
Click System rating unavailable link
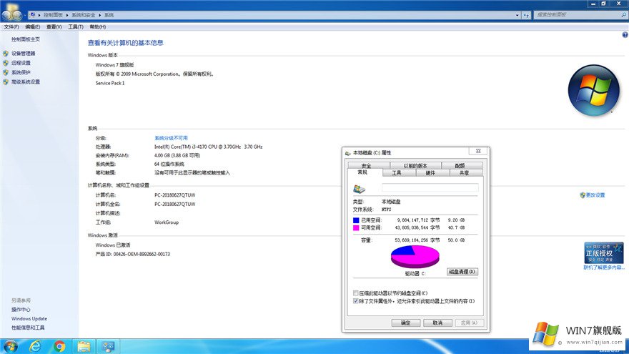pyautogui.click(x=171, y=138)
